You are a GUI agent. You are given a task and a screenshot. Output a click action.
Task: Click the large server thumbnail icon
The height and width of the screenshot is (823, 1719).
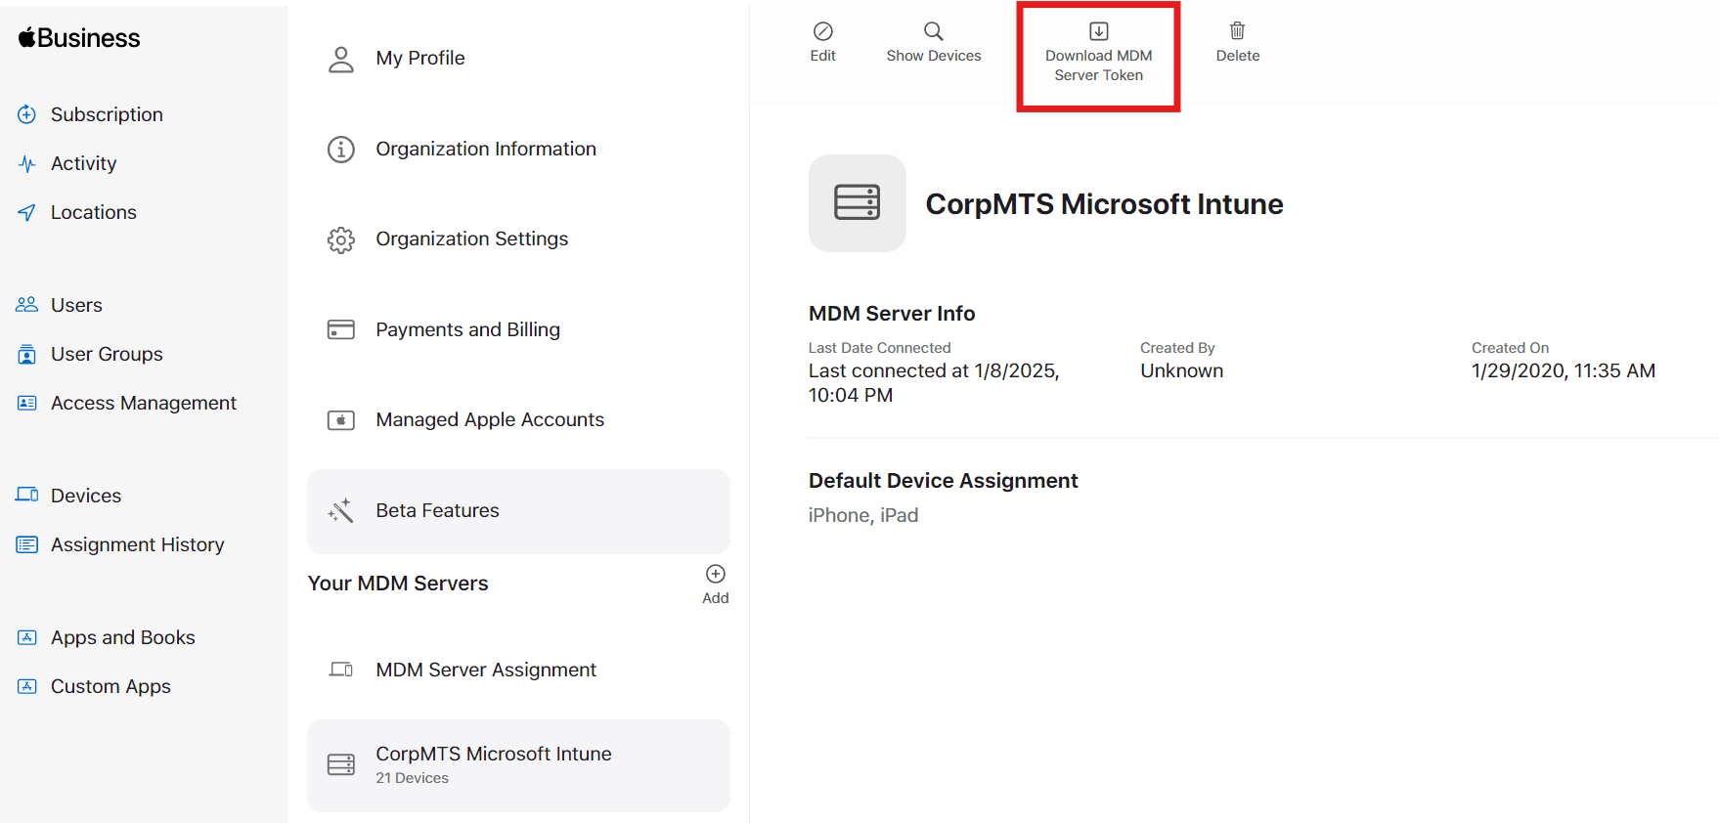point(858,203)
